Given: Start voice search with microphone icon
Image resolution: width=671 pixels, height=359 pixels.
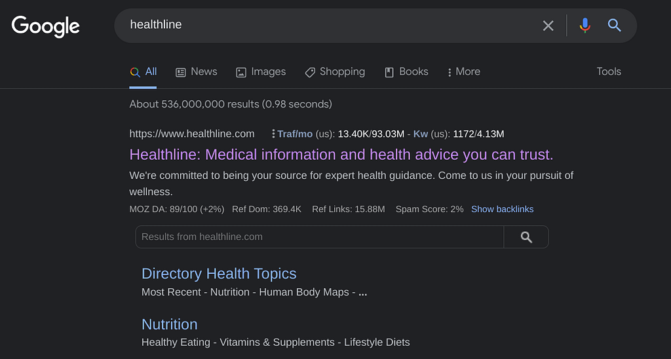Looking at the screenshot, I should pyautogui.click(x=585, y=26).
